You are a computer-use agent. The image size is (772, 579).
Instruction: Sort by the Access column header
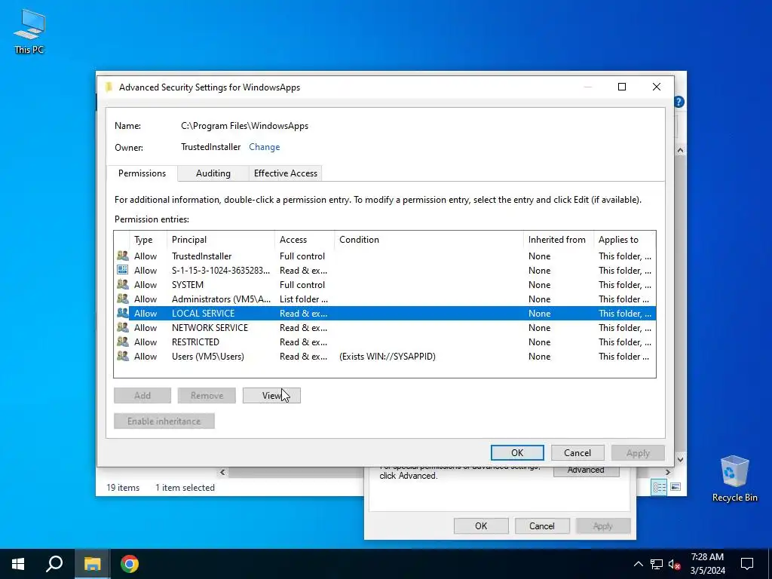point(305,240)
